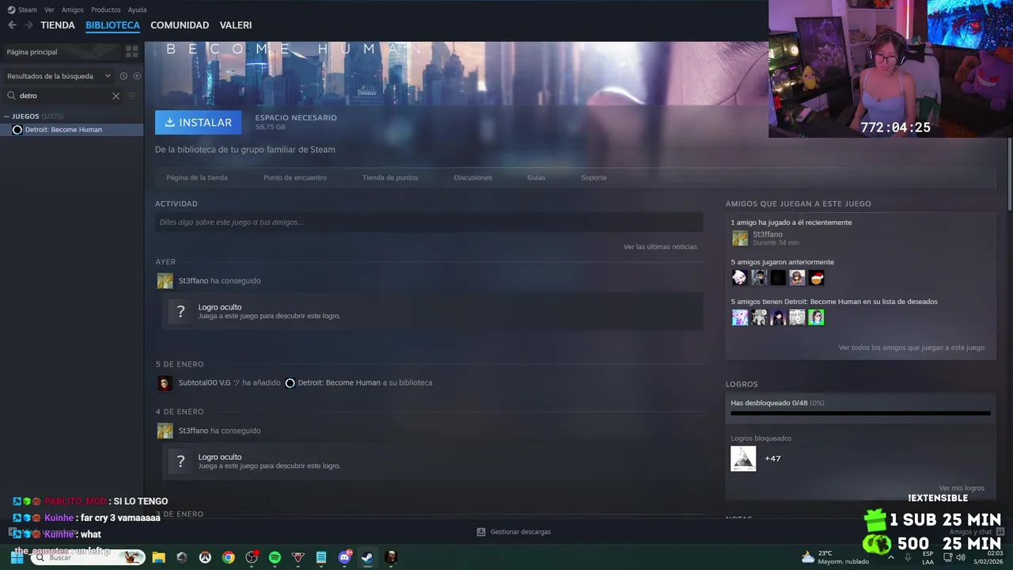Viewport: 1013px width, 570px height.
Task: Open File Explorer from taskbar
Action: tap(158, 557)
